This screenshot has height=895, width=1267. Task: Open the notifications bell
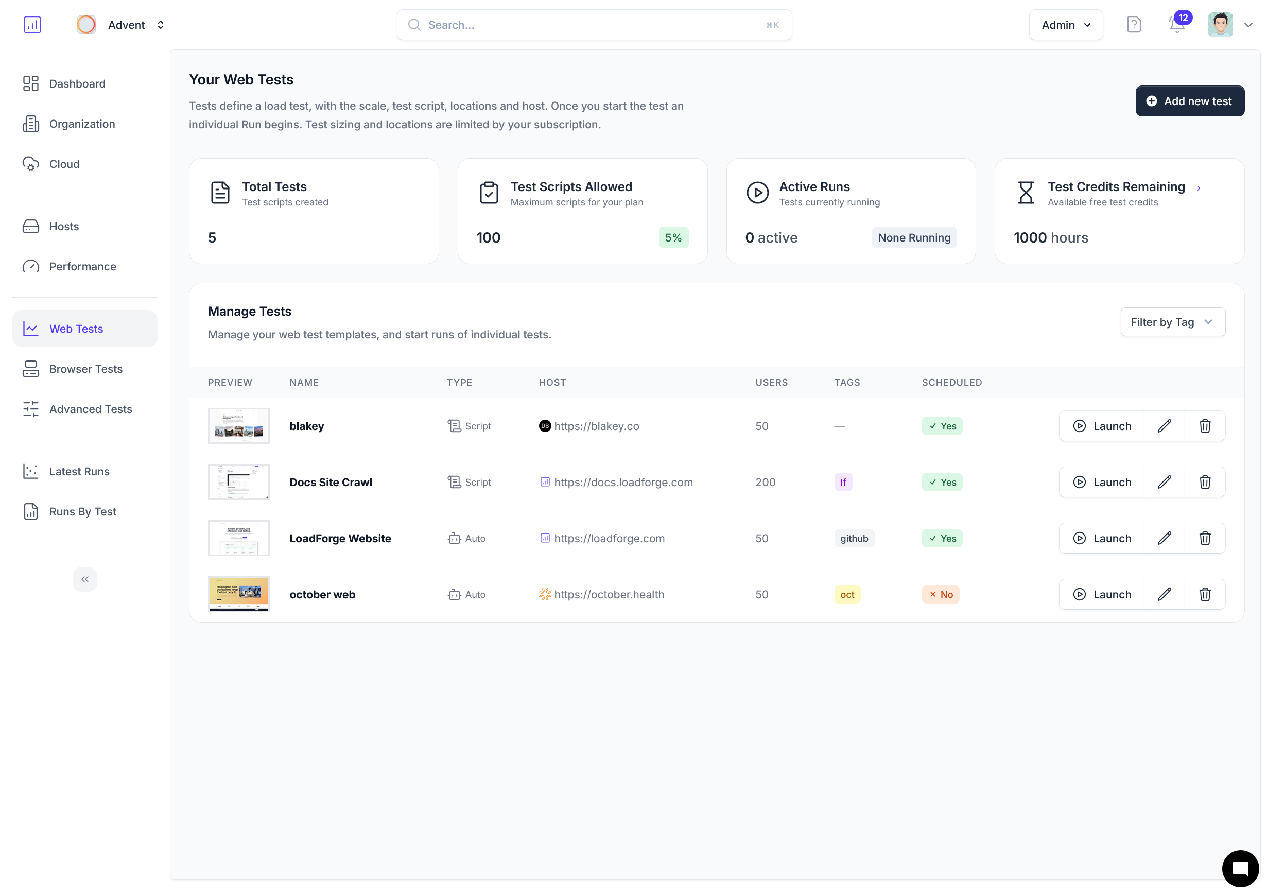coord(1176,25)
